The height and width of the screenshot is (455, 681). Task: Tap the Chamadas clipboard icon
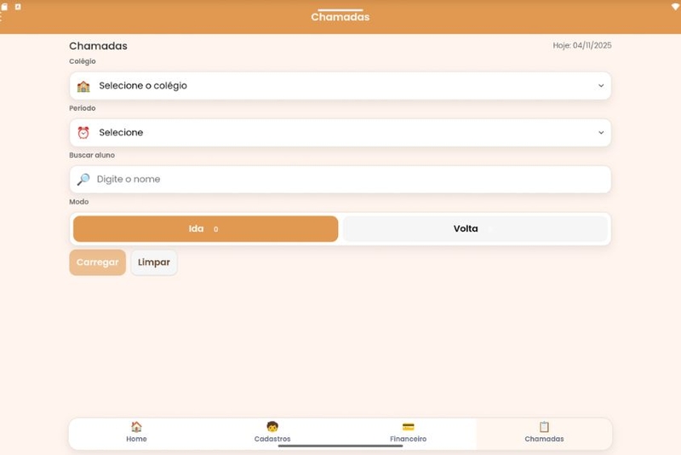click(x=544, y=426)
